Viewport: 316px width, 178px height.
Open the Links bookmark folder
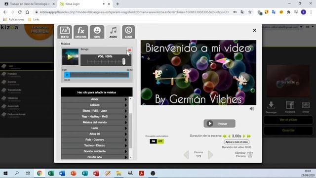click(34, 19)
